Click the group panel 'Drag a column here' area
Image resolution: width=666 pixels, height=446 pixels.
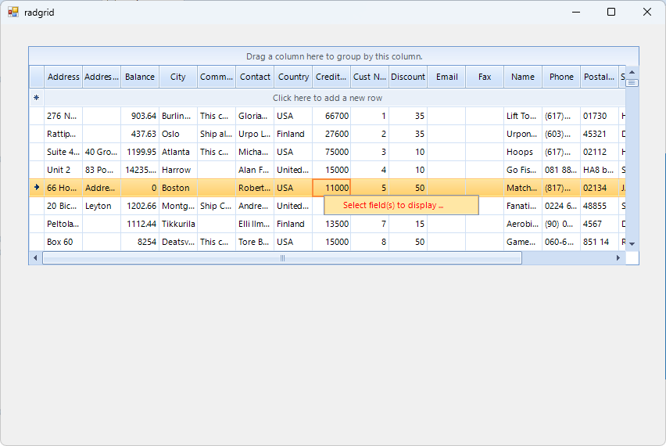[x=334, y=56]
